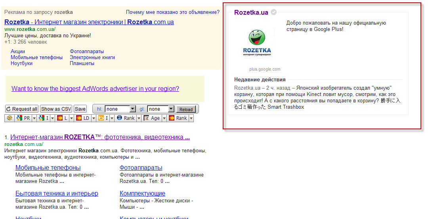
Task: Open 'Почему мне показано это объявление?' link
Action: pyautogui.click(x=173, y=12)
